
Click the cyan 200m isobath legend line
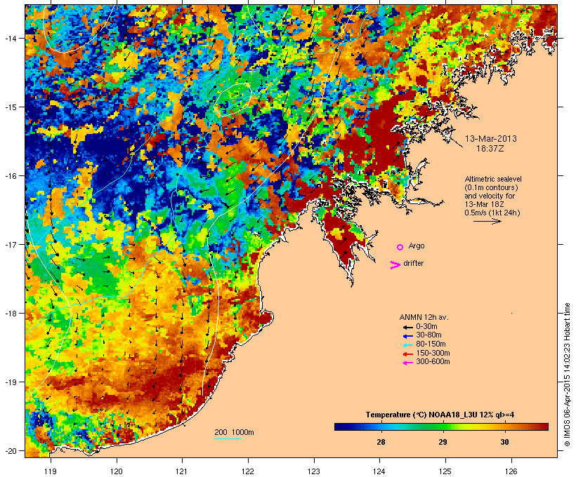(228, 438)
